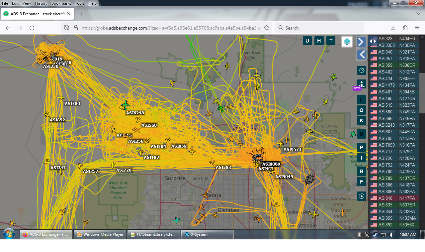
Task: Select the green aircraft above ASI6248 label
Action: pyautogui.click(x=126, y=105)
